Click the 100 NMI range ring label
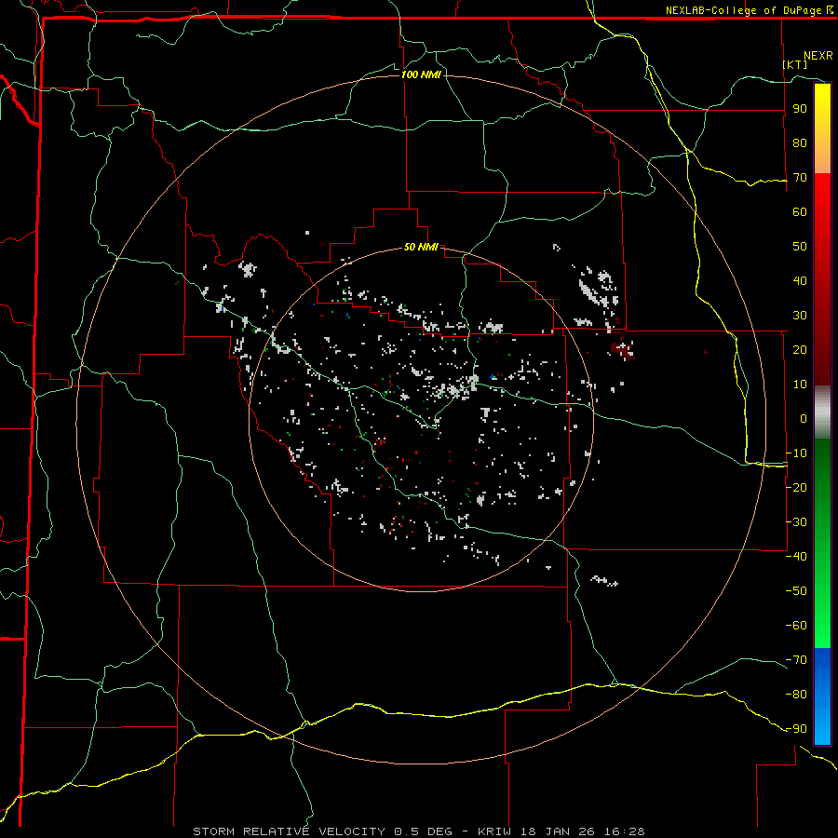 tap(421, 74)
